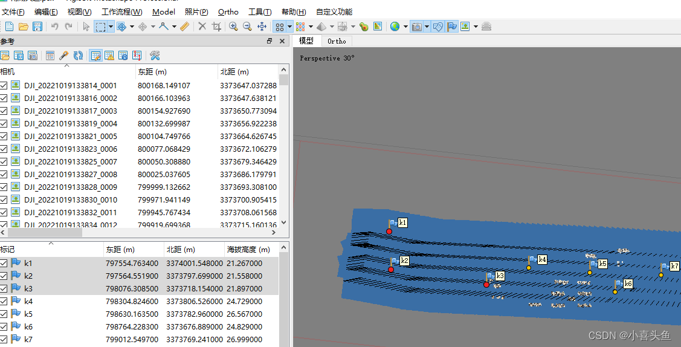Pick the ruler measurement tool
The width and height of the screenshot is (681, 347).
pos(184,27)
